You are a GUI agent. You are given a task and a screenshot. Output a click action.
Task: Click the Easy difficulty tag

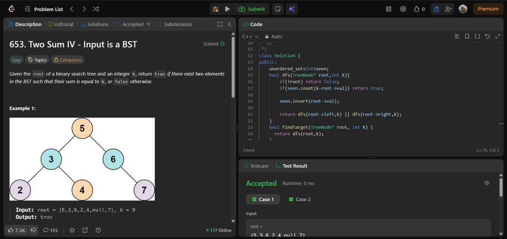[16, 60]
